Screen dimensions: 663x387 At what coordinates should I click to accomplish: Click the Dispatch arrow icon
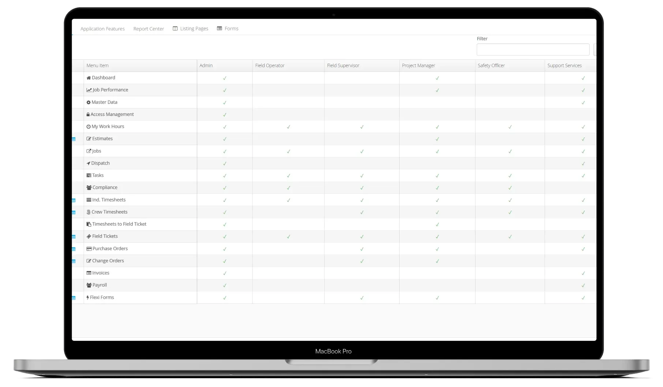tap(89, 163)
